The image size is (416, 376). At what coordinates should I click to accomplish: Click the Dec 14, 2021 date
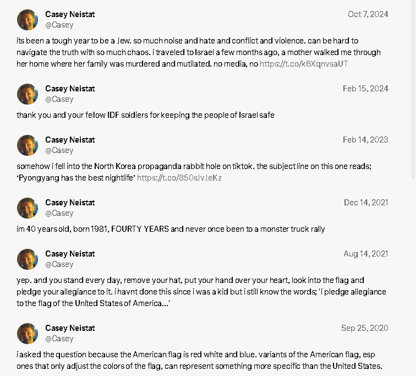click(x=366, y=203)
